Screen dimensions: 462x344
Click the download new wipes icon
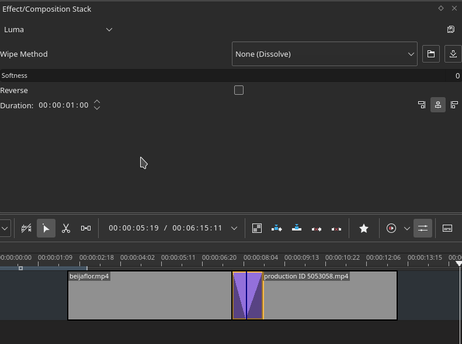pos(453,54)
